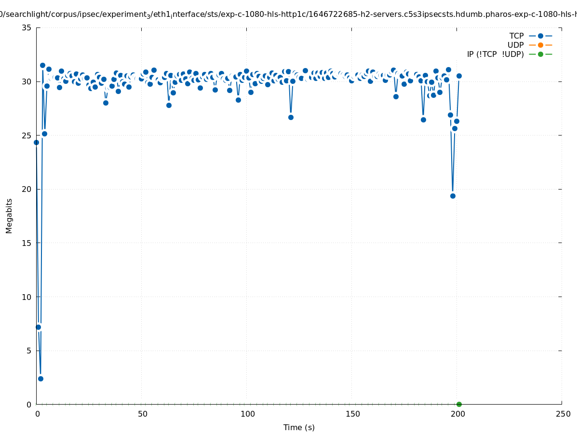Click the 35 tick label on the y-axis

(27, 27)
